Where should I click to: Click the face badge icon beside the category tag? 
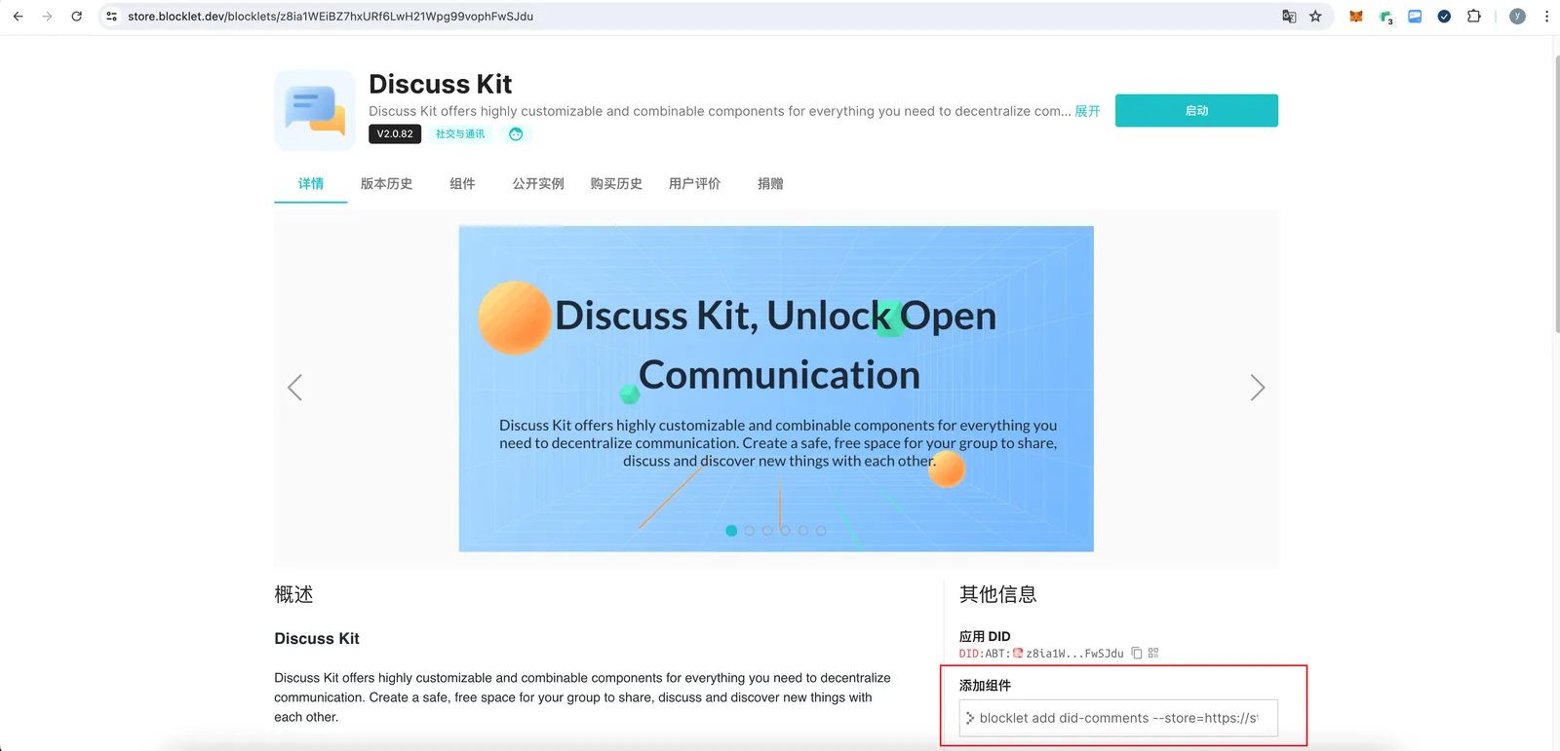click(516, 134)
